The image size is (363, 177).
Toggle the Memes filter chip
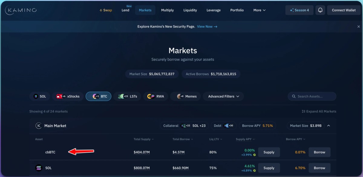[x=185, y=96]
